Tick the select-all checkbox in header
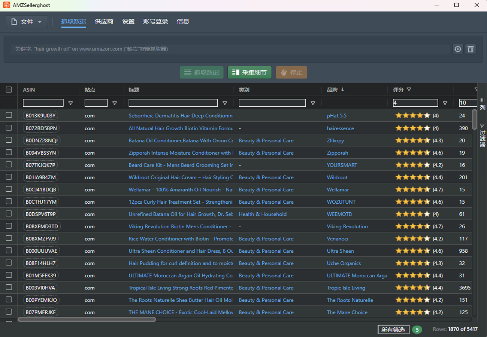Image resolution: width=487 pixels, height=337 pixels. coord(9,89)
